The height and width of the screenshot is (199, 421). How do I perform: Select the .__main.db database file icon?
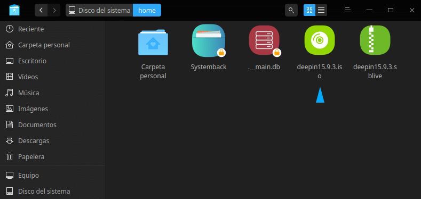[264, 40]
